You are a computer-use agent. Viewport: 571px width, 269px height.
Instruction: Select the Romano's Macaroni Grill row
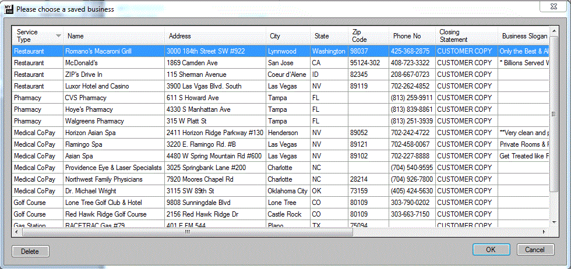[280, 51]
